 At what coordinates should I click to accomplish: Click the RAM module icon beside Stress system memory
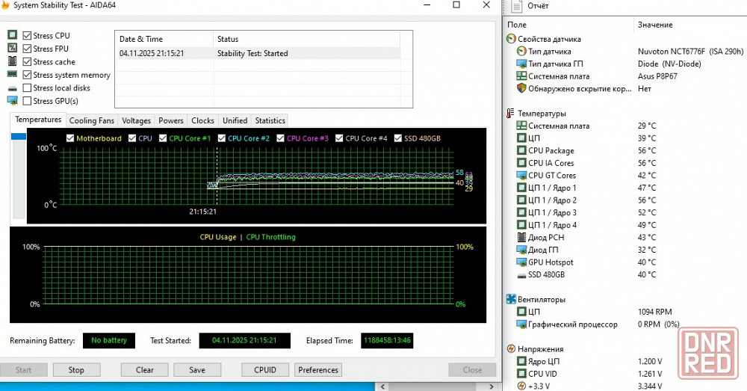click(13, 74)
